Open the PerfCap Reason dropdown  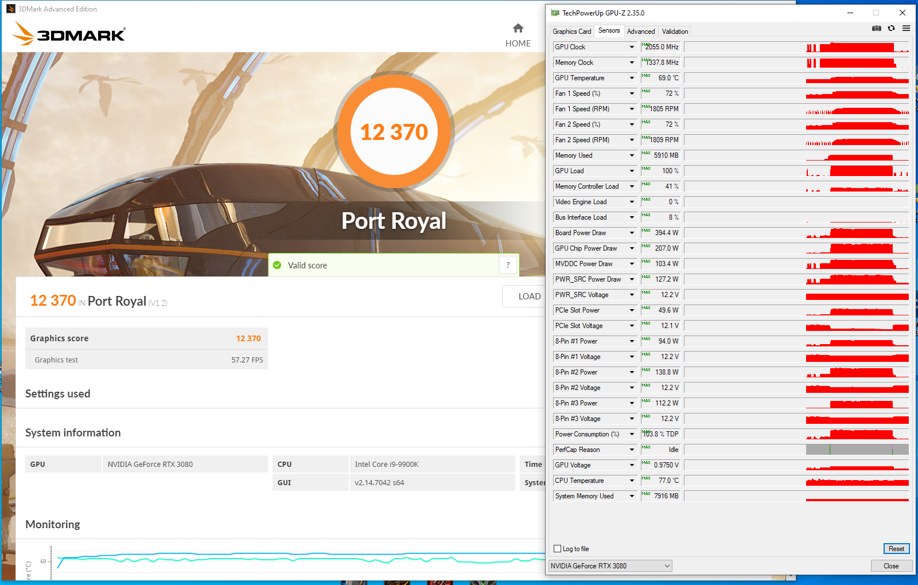point(632,450)
